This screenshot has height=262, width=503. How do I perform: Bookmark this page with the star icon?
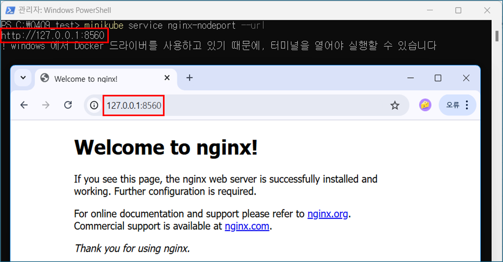(395, 105)
